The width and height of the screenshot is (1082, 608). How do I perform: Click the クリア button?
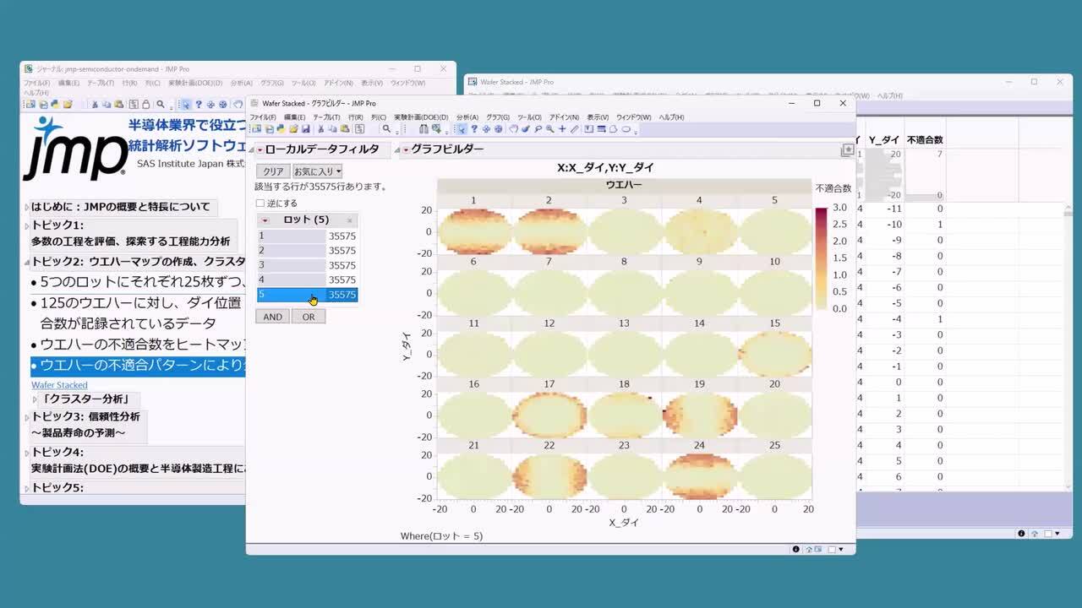[x=273, y=171]
